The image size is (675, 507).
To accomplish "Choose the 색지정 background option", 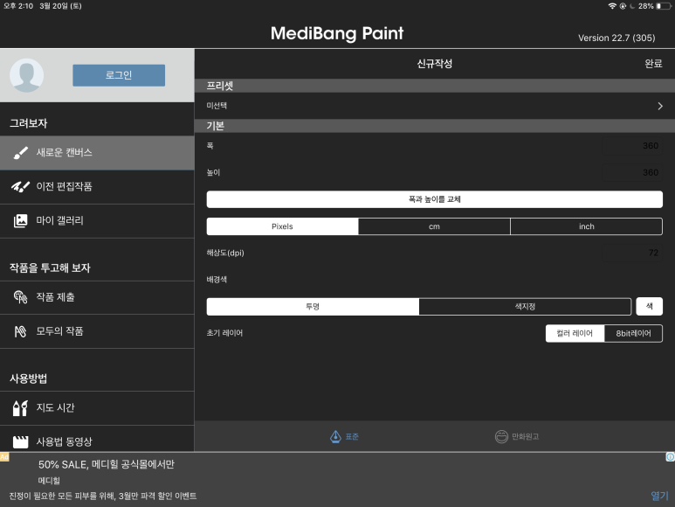I will 525,307.
